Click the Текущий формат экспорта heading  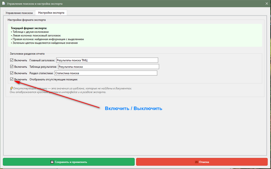pos(29,28)
